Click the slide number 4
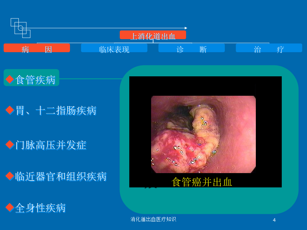Viewport: 307px width, 230px height. (274, 220)
